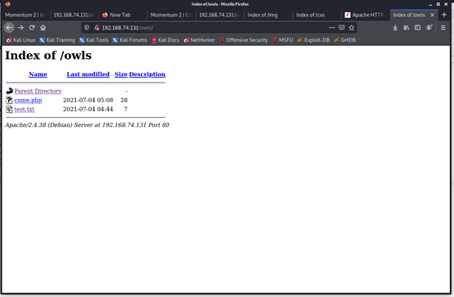Open MSFU bookmark

[x=283, y=40]
